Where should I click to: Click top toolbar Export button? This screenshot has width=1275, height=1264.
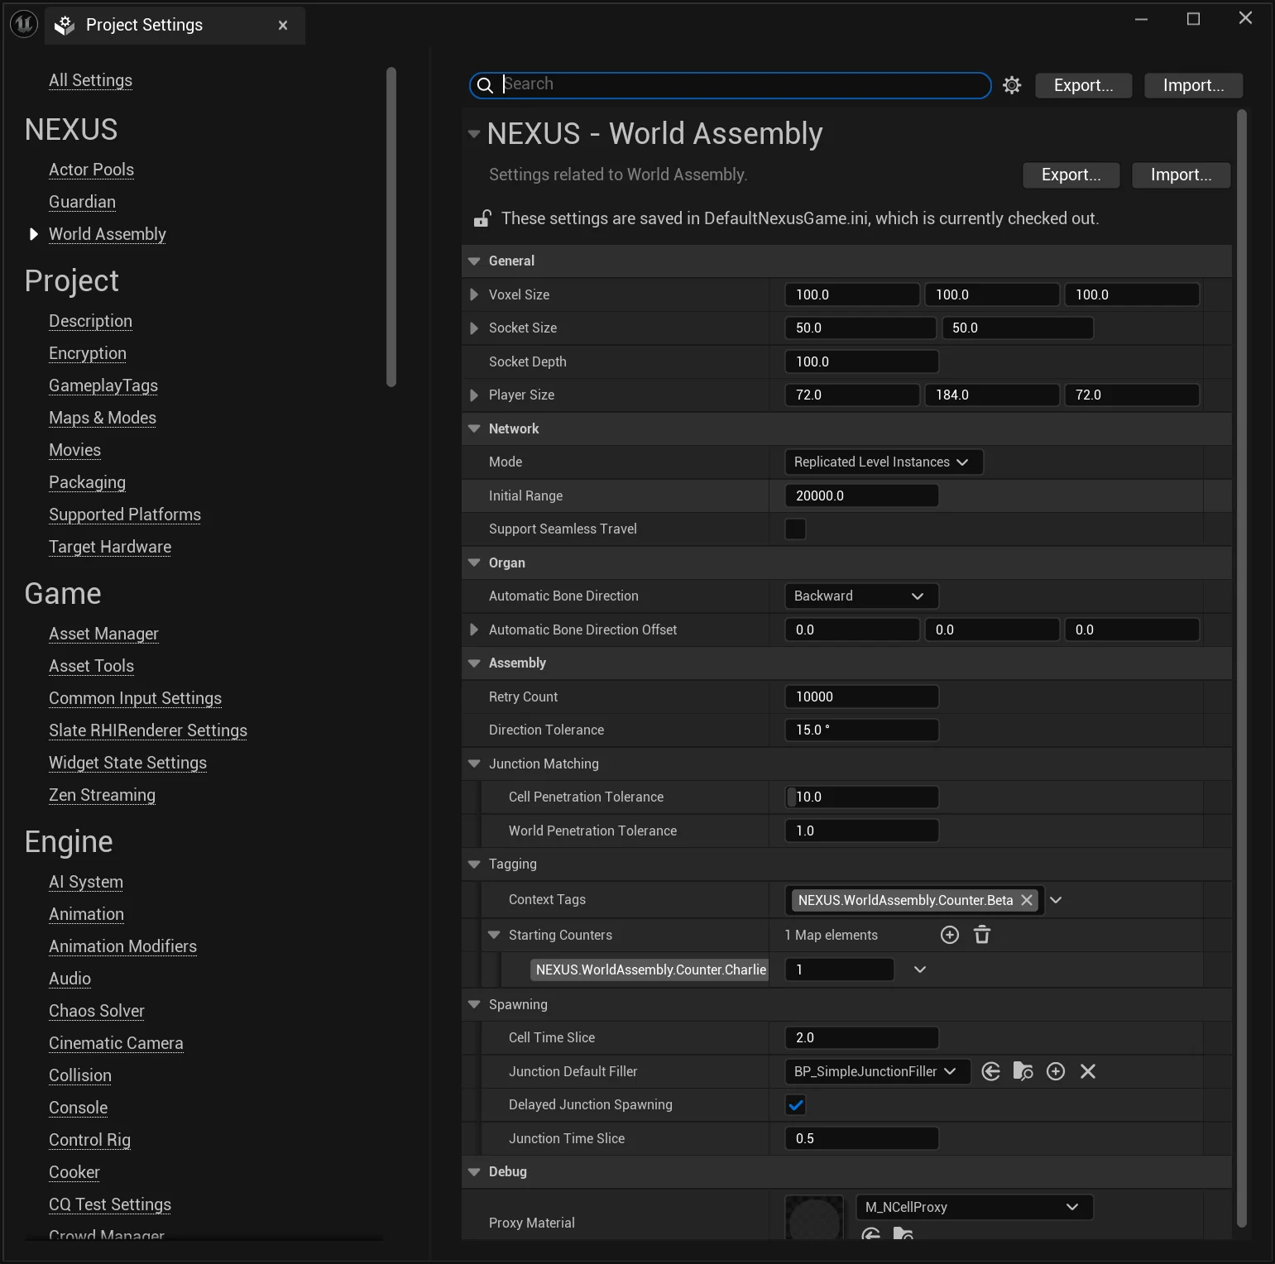(1083, 85)
